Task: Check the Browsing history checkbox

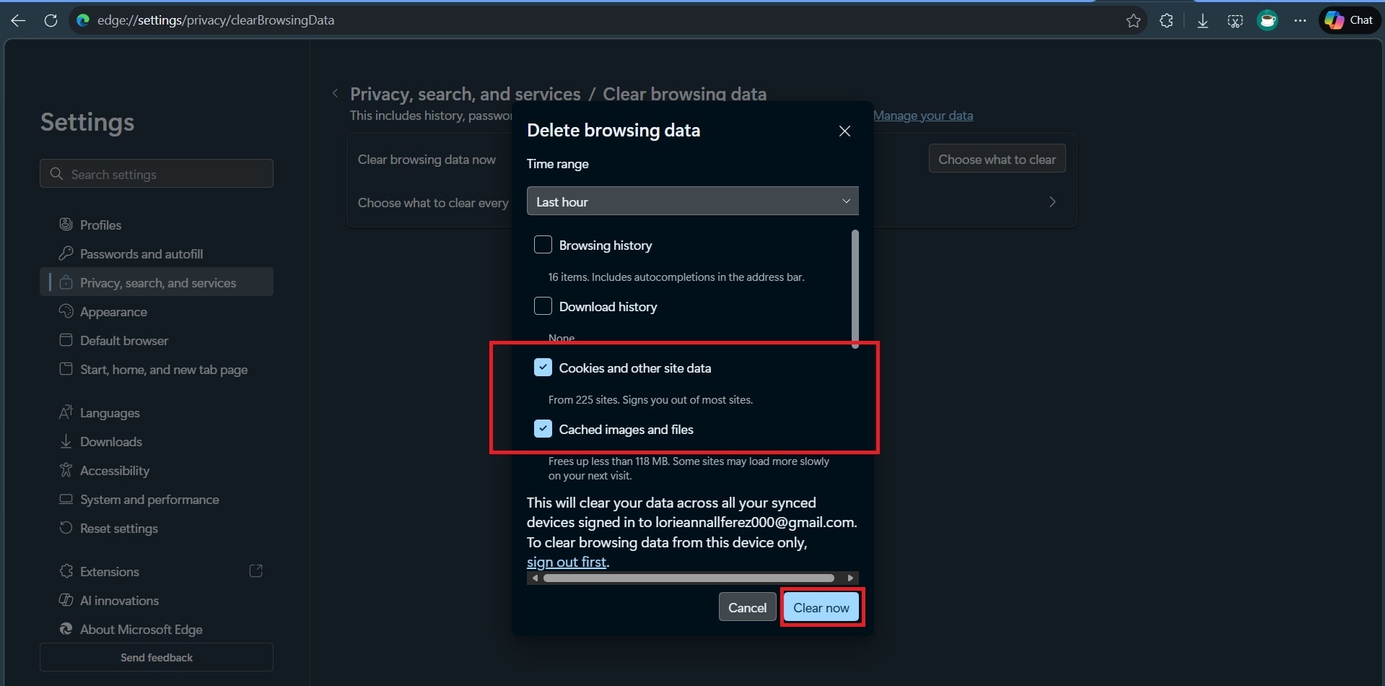Action: click(x=543, y=245)
